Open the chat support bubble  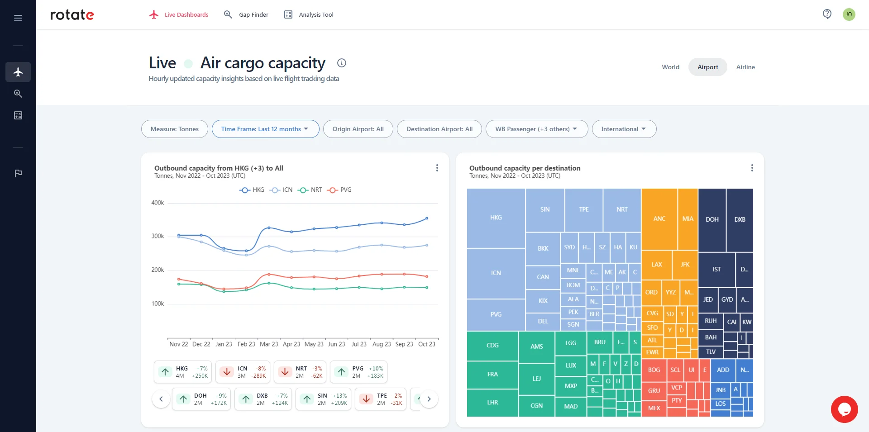point(844,409)
